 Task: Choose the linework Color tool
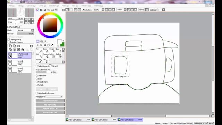click(59, 50)
